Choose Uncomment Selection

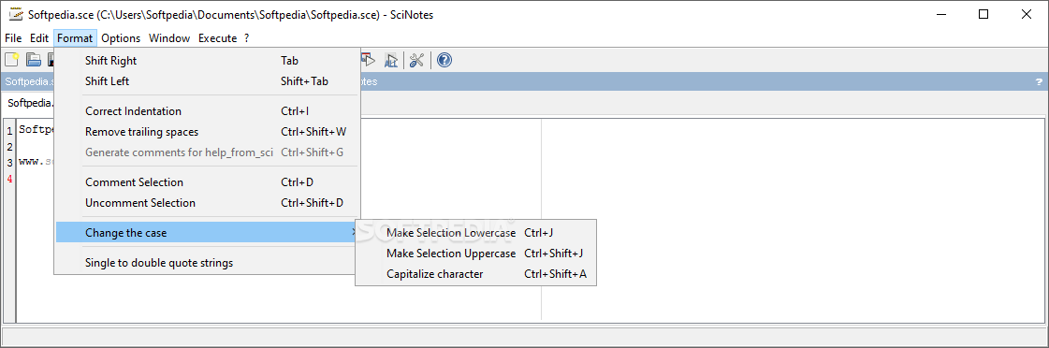coord(207,203)
